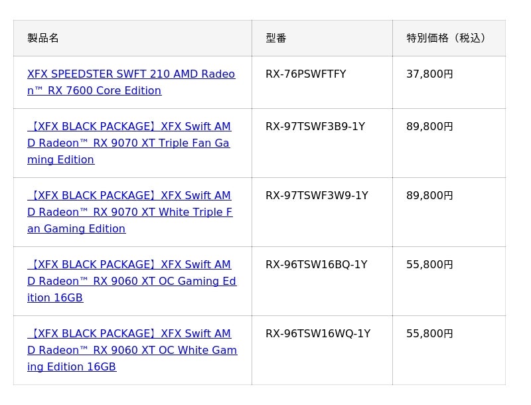Screen dimensions: 531x405
Task: Open the RX 9070 XT Triple Fan Gaming Edition link
Action: [128, 143]
